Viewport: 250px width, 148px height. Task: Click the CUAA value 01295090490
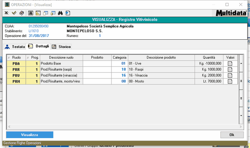[38, 26]
